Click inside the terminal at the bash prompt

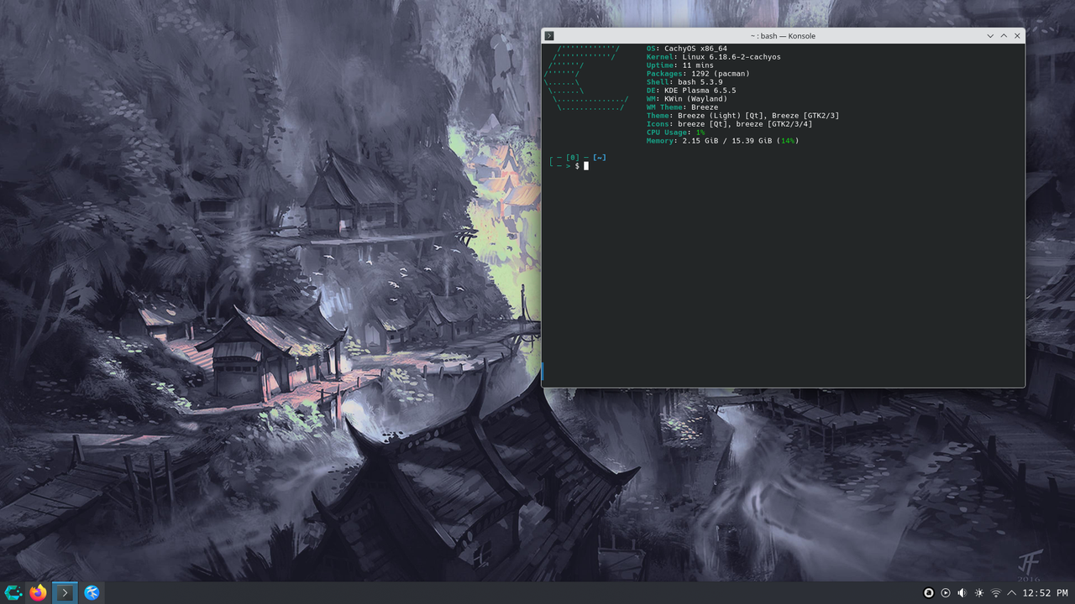point(587,165)
